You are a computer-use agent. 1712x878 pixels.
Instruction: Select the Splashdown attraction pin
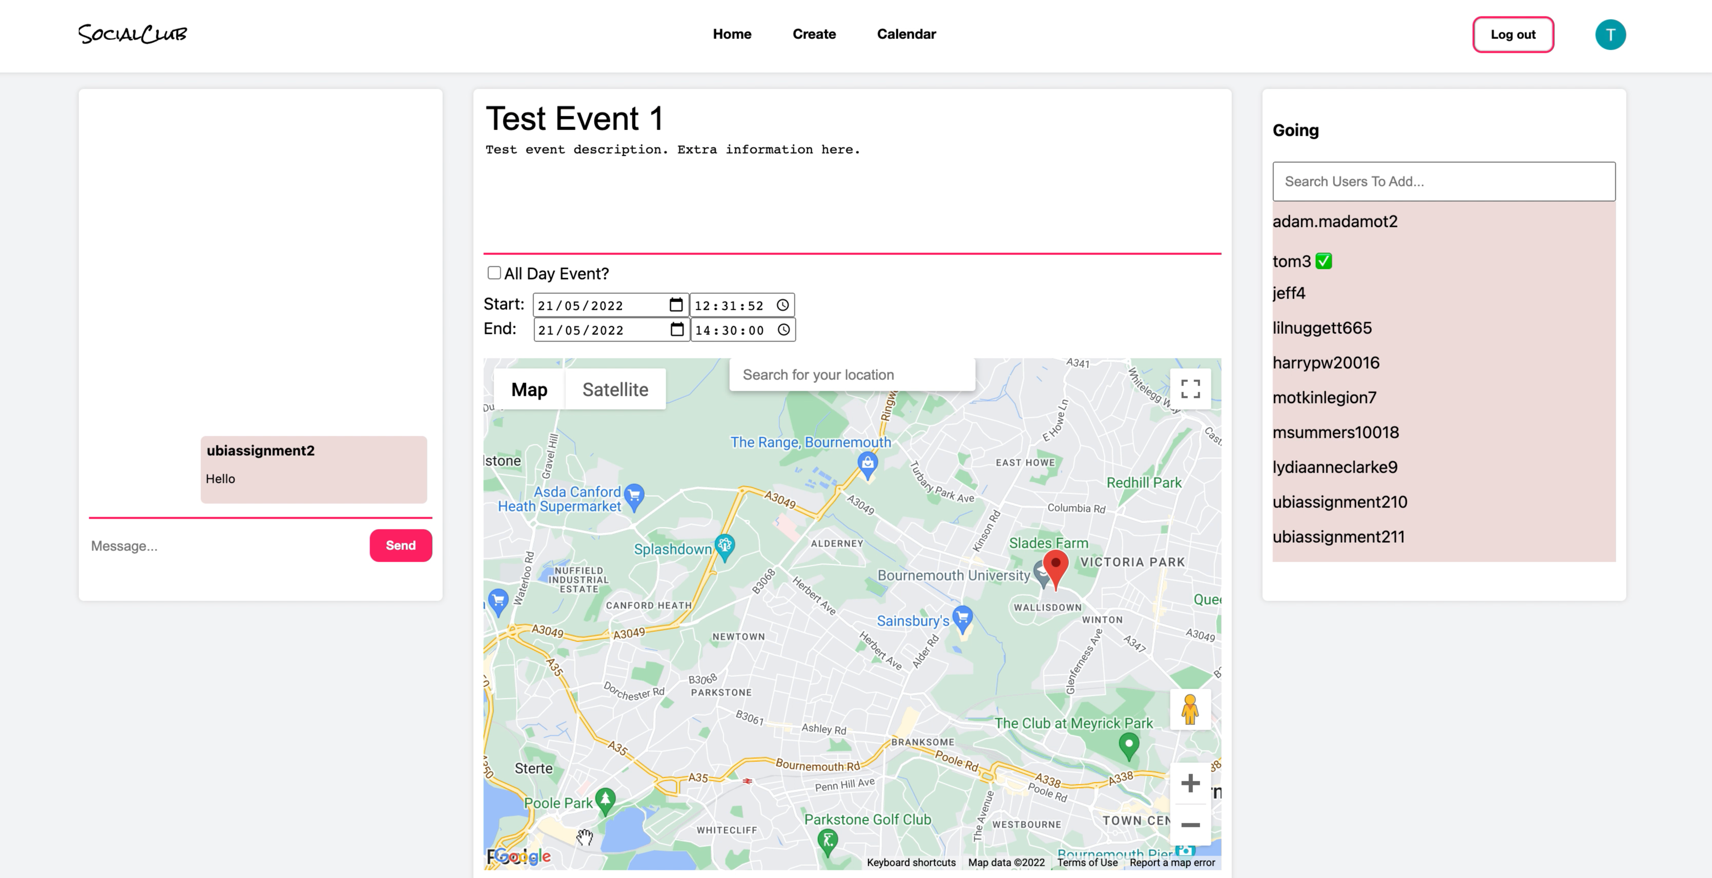[x=724, y=547]
